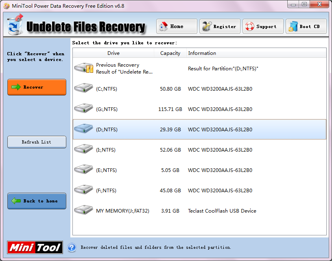This screenshot has height=261, width=332.
Task: Select "Previous Recovery Result of" entry text
Action: click(x=124, y=68)
